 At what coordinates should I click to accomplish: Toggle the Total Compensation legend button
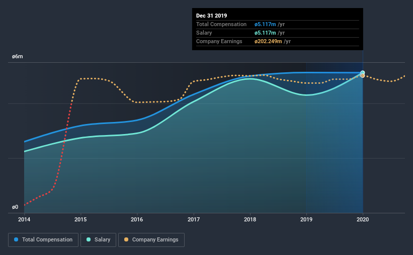(43, 240)
